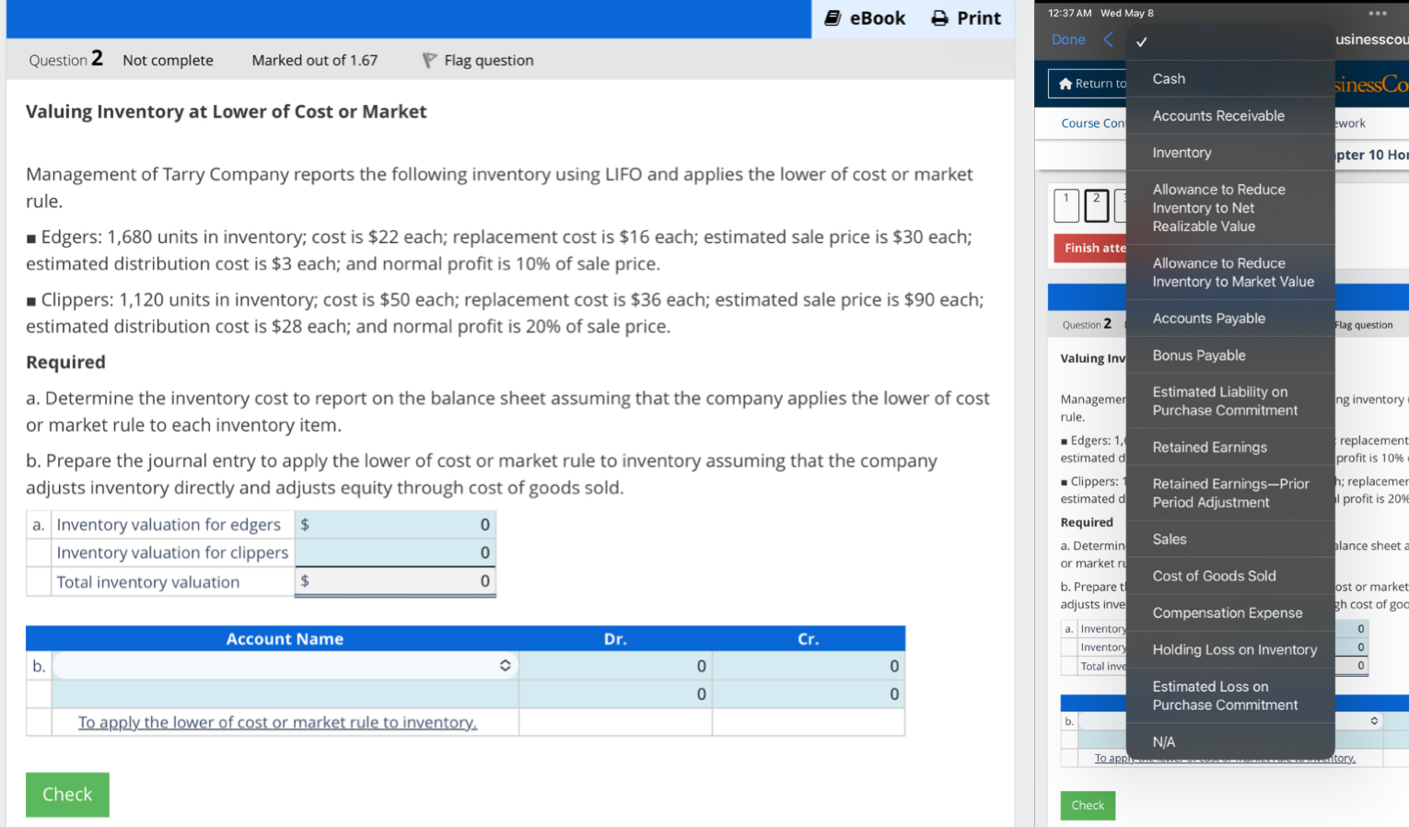
Task: Open the account selector on the right panel
Action: pyautogui.click(x=1372, y=721)
